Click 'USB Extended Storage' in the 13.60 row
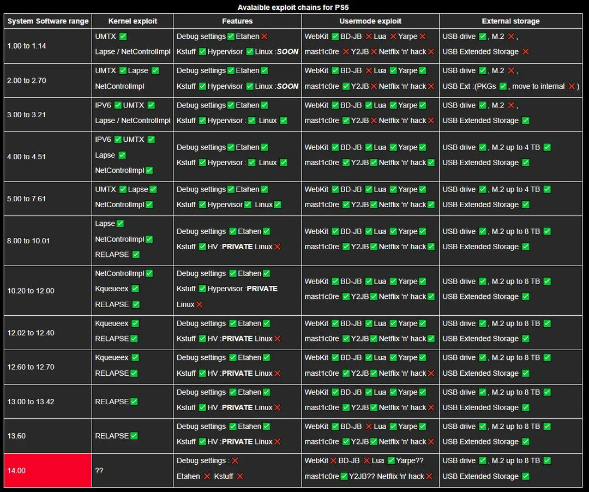The height and width of the screenshot is (492, 589). click(480, 442)
